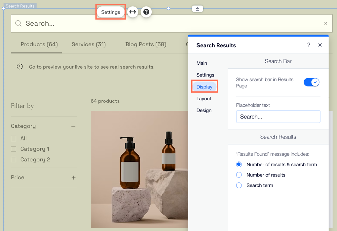Image resolution: width=337 pixels, height=231 pixels.
Task: Choose the Search term radio option
Action: click(239, 185)
